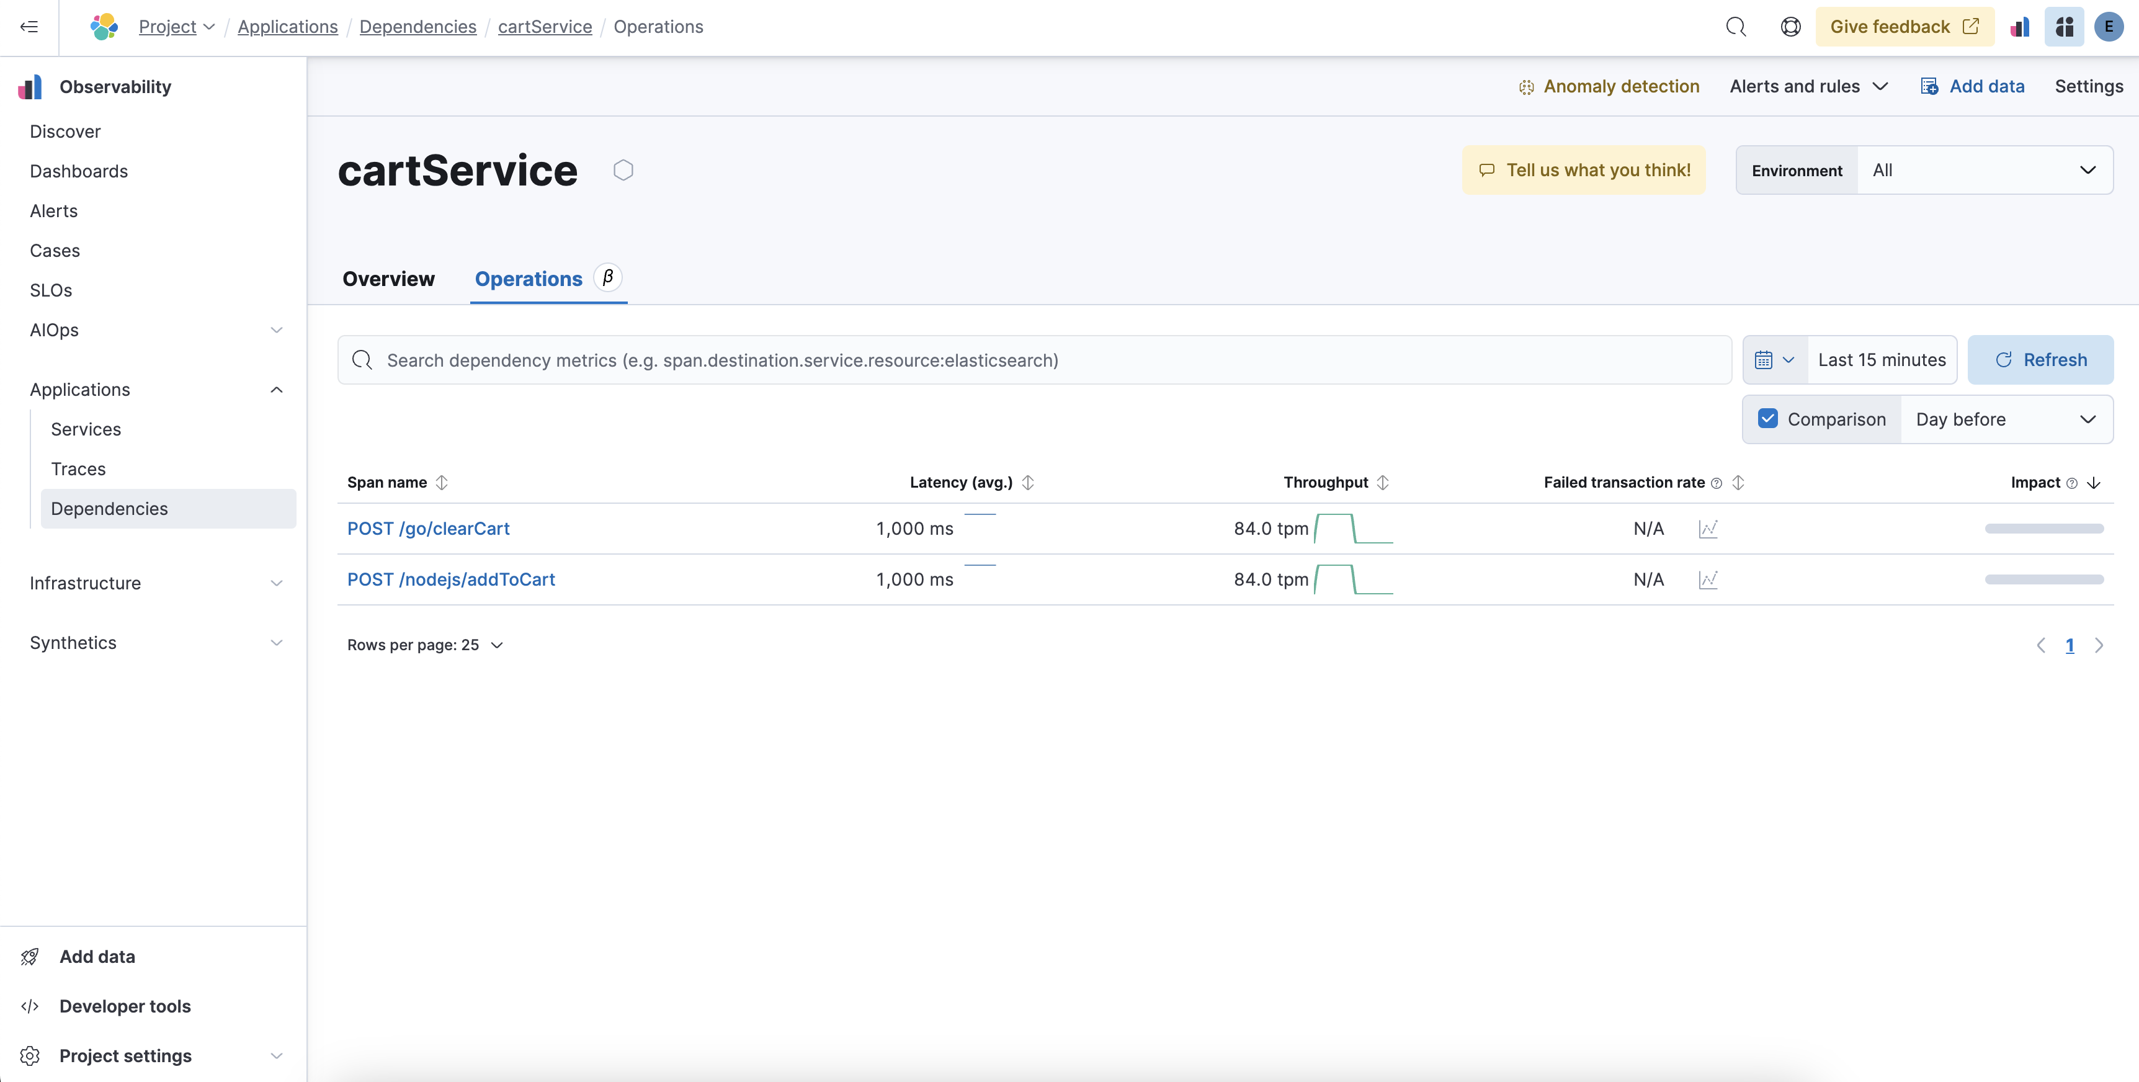Click the Last 15 minutes time range
2139x1082 pixels.
[1882, 360]
